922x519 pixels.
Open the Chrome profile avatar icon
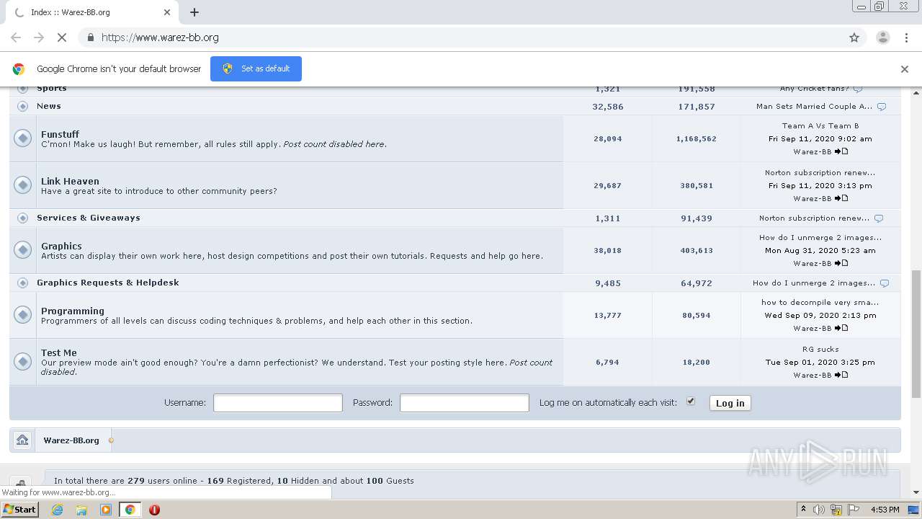pyautogui.click(x=882, y=37)
